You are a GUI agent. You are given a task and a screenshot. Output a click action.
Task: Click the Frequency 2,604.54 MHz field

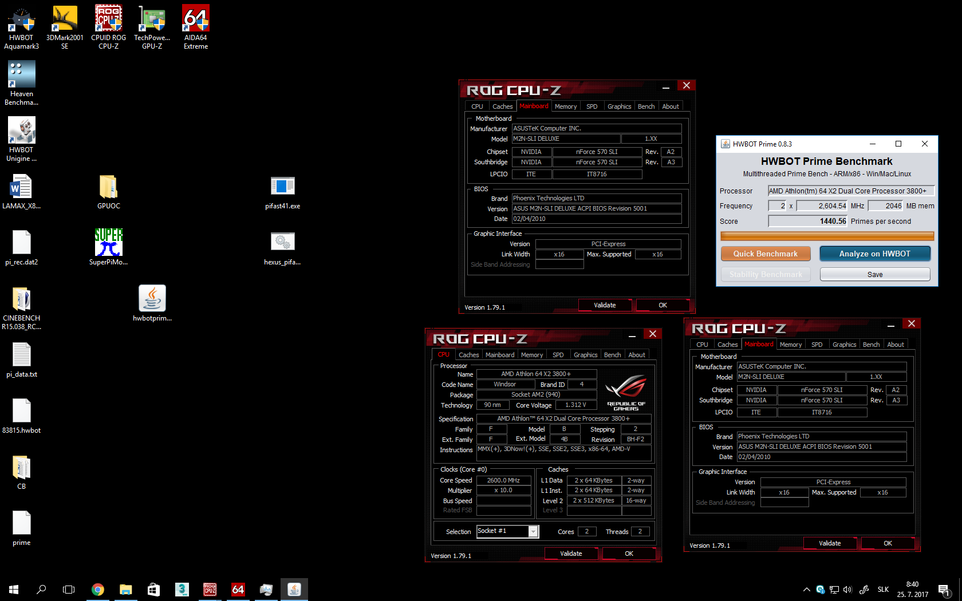click(822, 205)
